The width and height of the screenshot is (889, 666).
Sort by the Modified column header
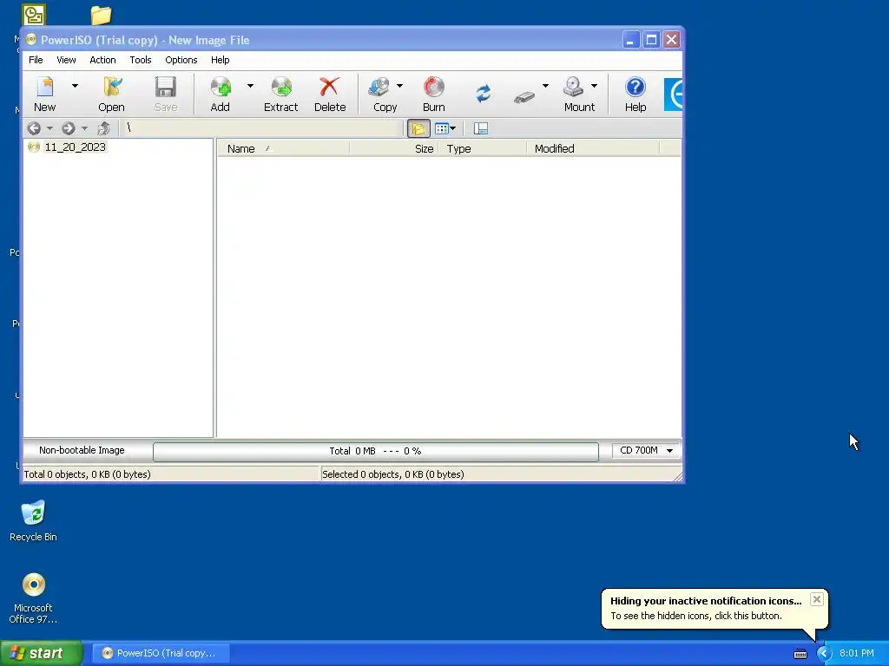point(593,148)
